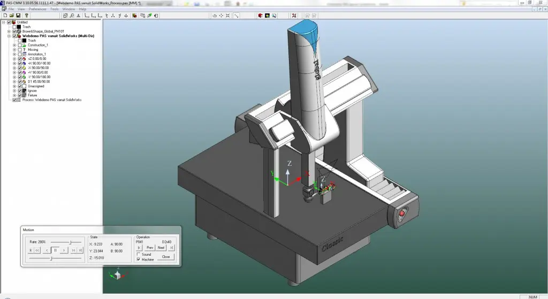Expand the Annotation_1 node
This screenshot has height=299, width=548.
(x=14, y=54)
